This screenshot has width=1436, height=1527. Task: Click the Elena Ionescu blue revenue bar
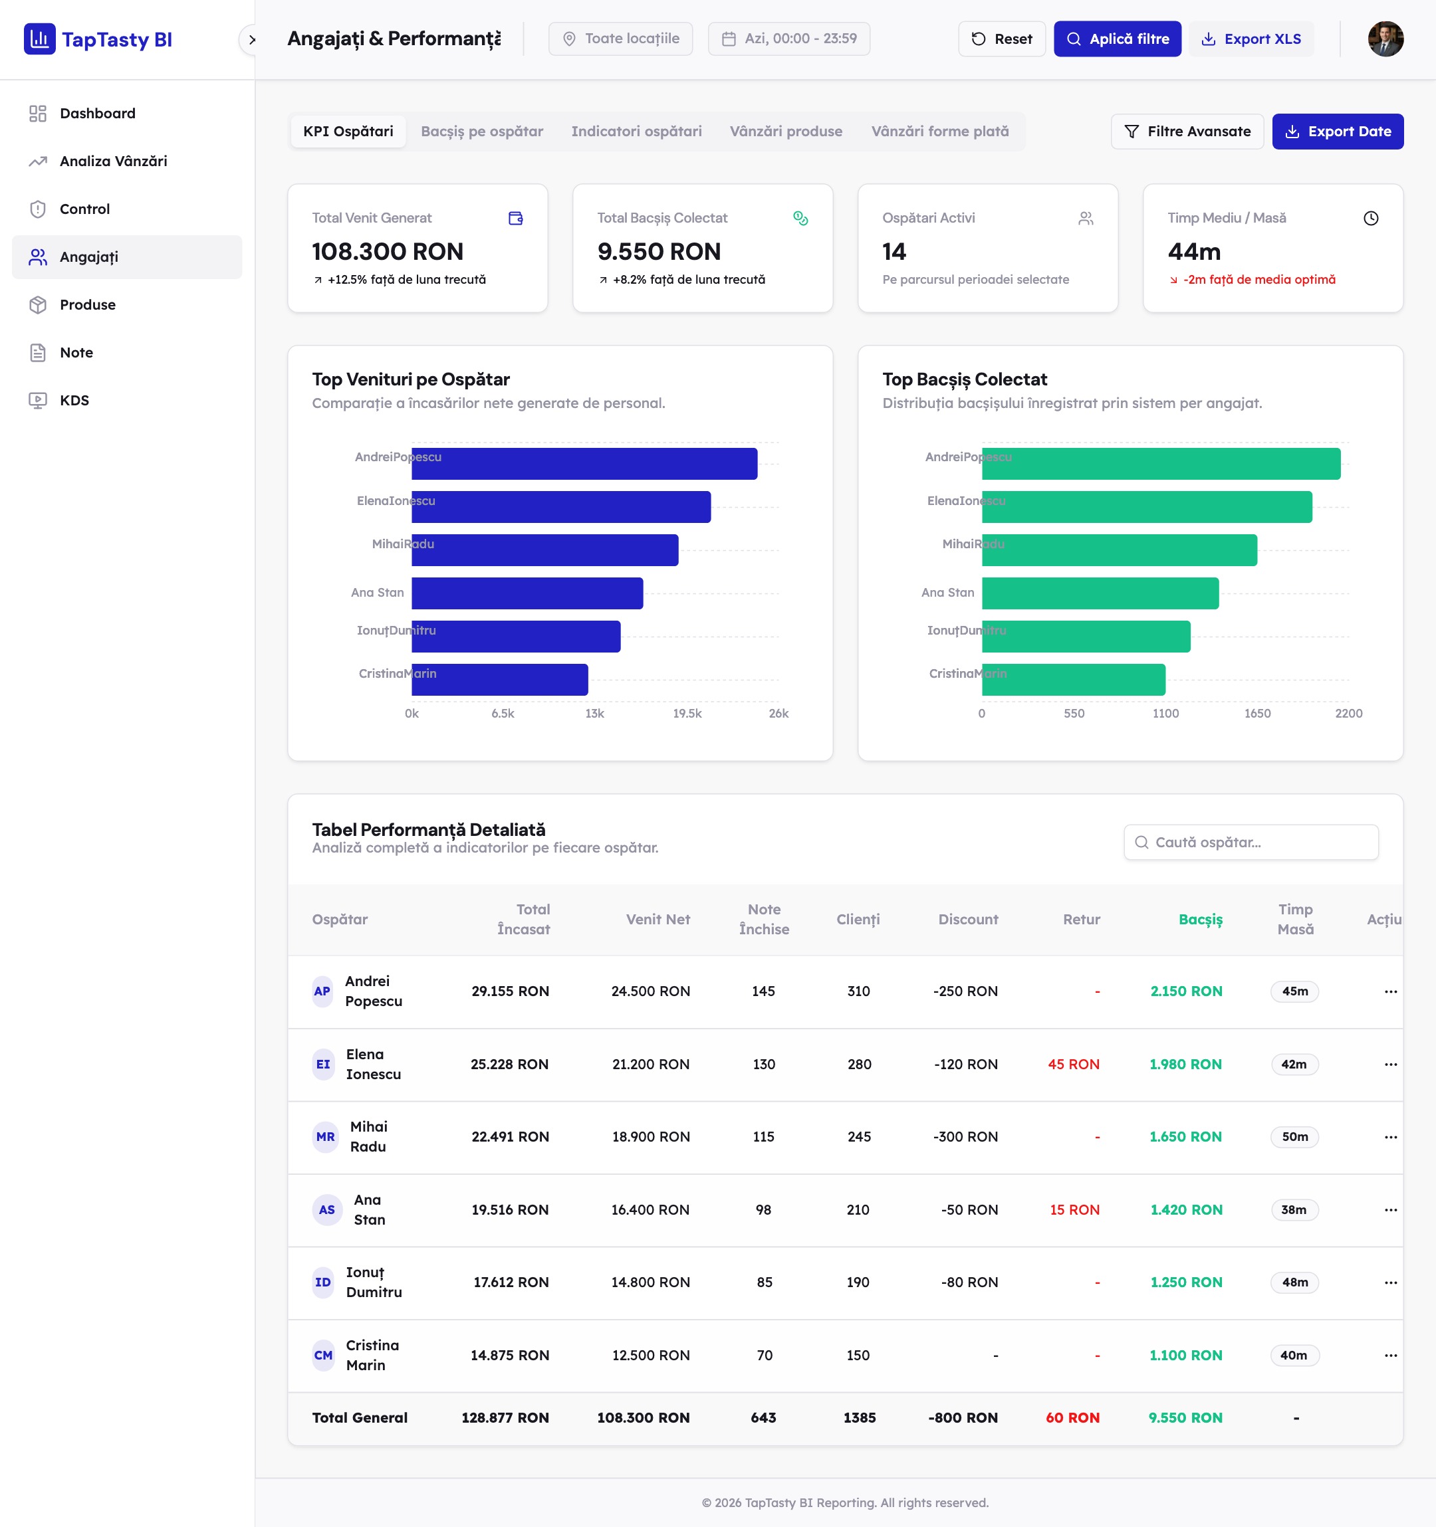pyautogui.click(x=561, y=507)
